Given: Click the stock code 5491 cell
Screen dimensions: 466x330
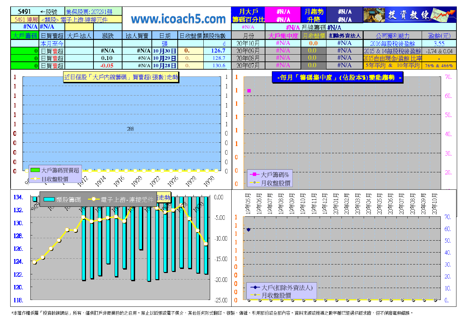Looking at the screenshot, I should click(x=24, y=12).
